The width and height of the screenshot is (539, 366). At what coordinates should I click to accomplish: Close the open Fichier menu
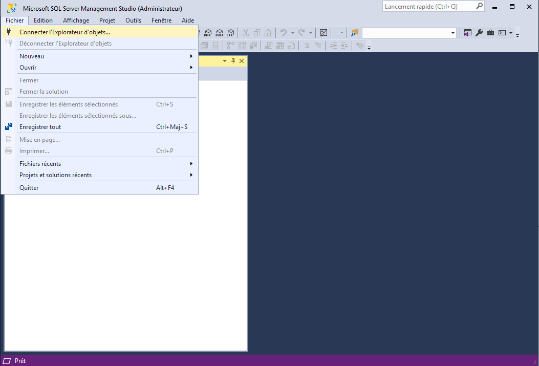point(15,20)
